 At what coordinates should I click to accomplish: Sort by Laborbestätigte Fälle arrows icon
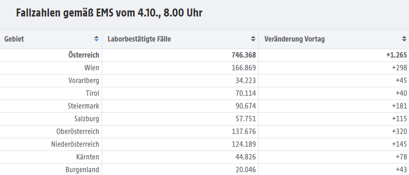(253, 39)
